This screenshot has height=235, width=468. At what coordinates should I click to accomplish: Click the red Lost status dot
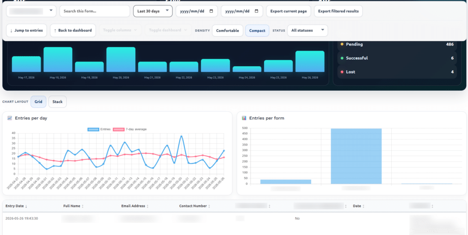coord(342,72)
